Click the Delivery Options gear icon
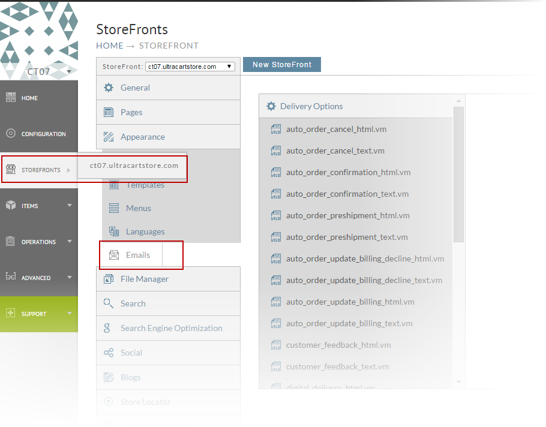The image size is (546, 427). [271, 106]
